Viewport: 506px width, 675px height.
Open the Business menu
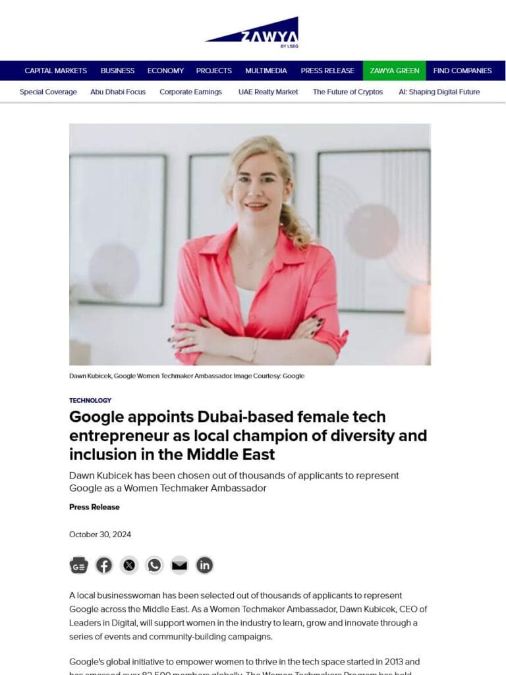[117, 71]
